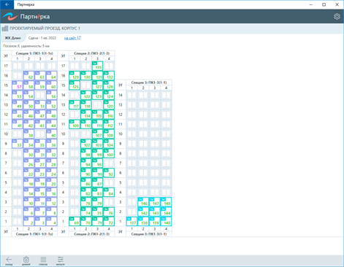Open apartment 26 on floor 7

coord(28,163)
